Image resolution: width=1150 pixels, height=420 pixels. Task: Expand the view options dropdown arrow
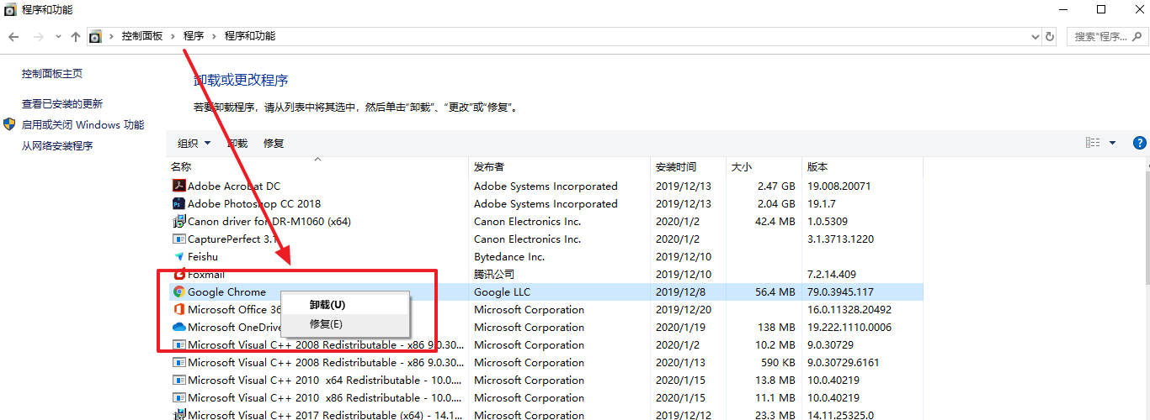tap(1112, 143)
